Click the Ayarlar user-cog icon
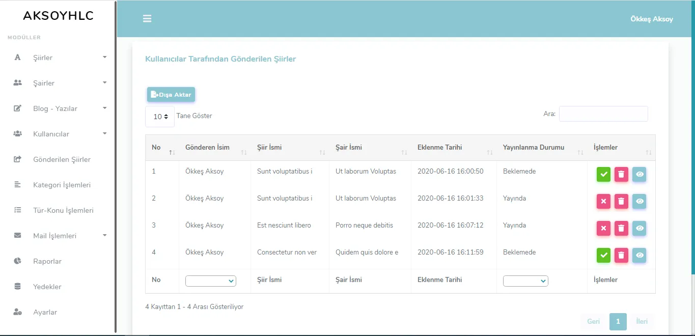This screenshot has width=695, height=336. [x=17, y=312]
